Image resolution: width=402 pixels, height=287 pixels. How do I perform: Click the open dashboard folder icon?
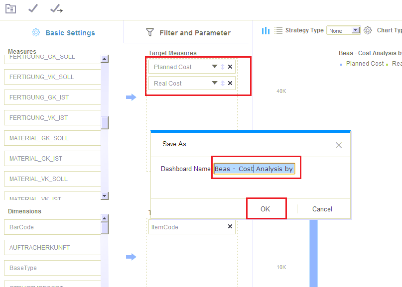click(x=10, y=8)
